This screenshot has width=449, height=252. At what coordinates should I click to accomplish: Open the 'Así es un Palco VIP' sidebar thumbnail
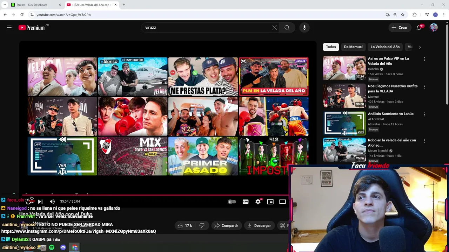(x=344, y=68)
